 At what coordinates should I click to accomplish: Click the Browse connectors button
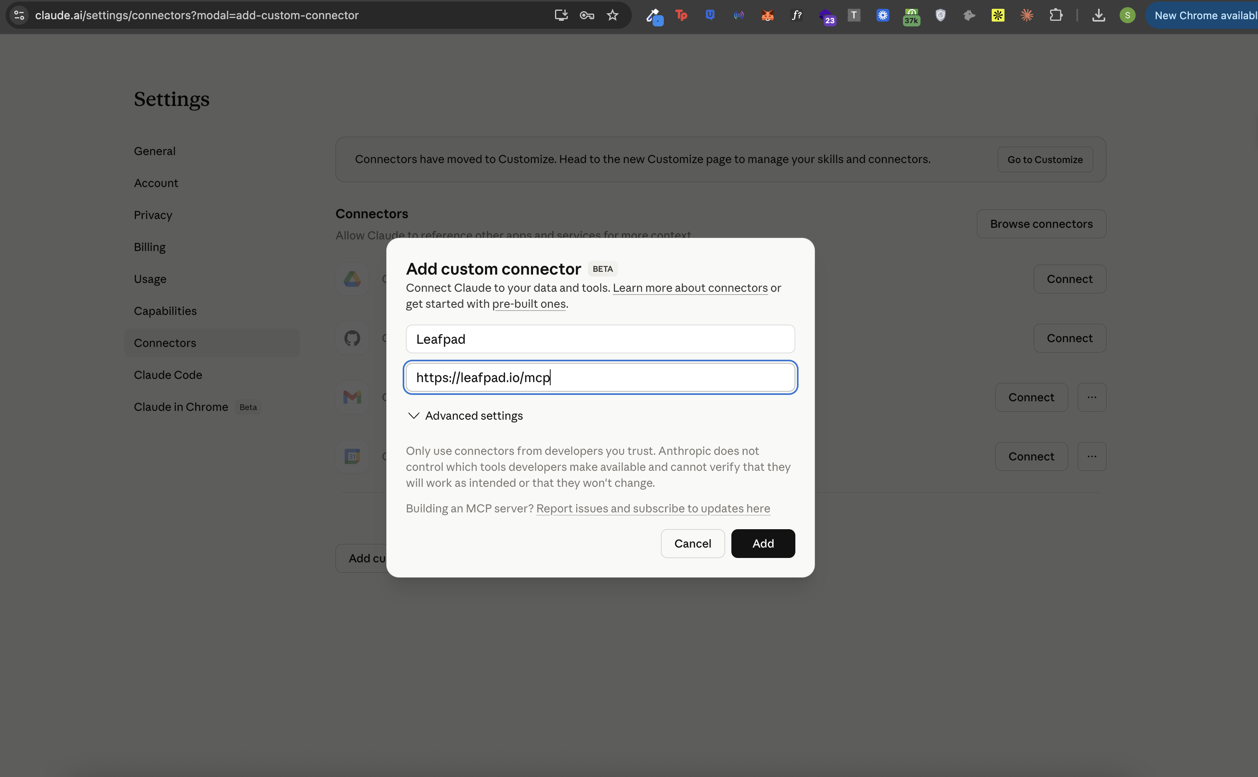point(1041,223)
